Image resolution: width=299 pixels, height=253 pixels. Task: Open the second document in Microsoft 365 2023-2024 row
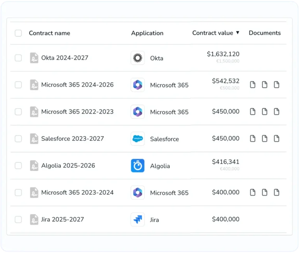click(264, 192)
